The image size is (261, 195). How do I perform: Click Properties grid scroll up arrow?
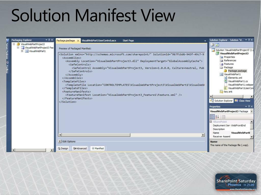252,122
